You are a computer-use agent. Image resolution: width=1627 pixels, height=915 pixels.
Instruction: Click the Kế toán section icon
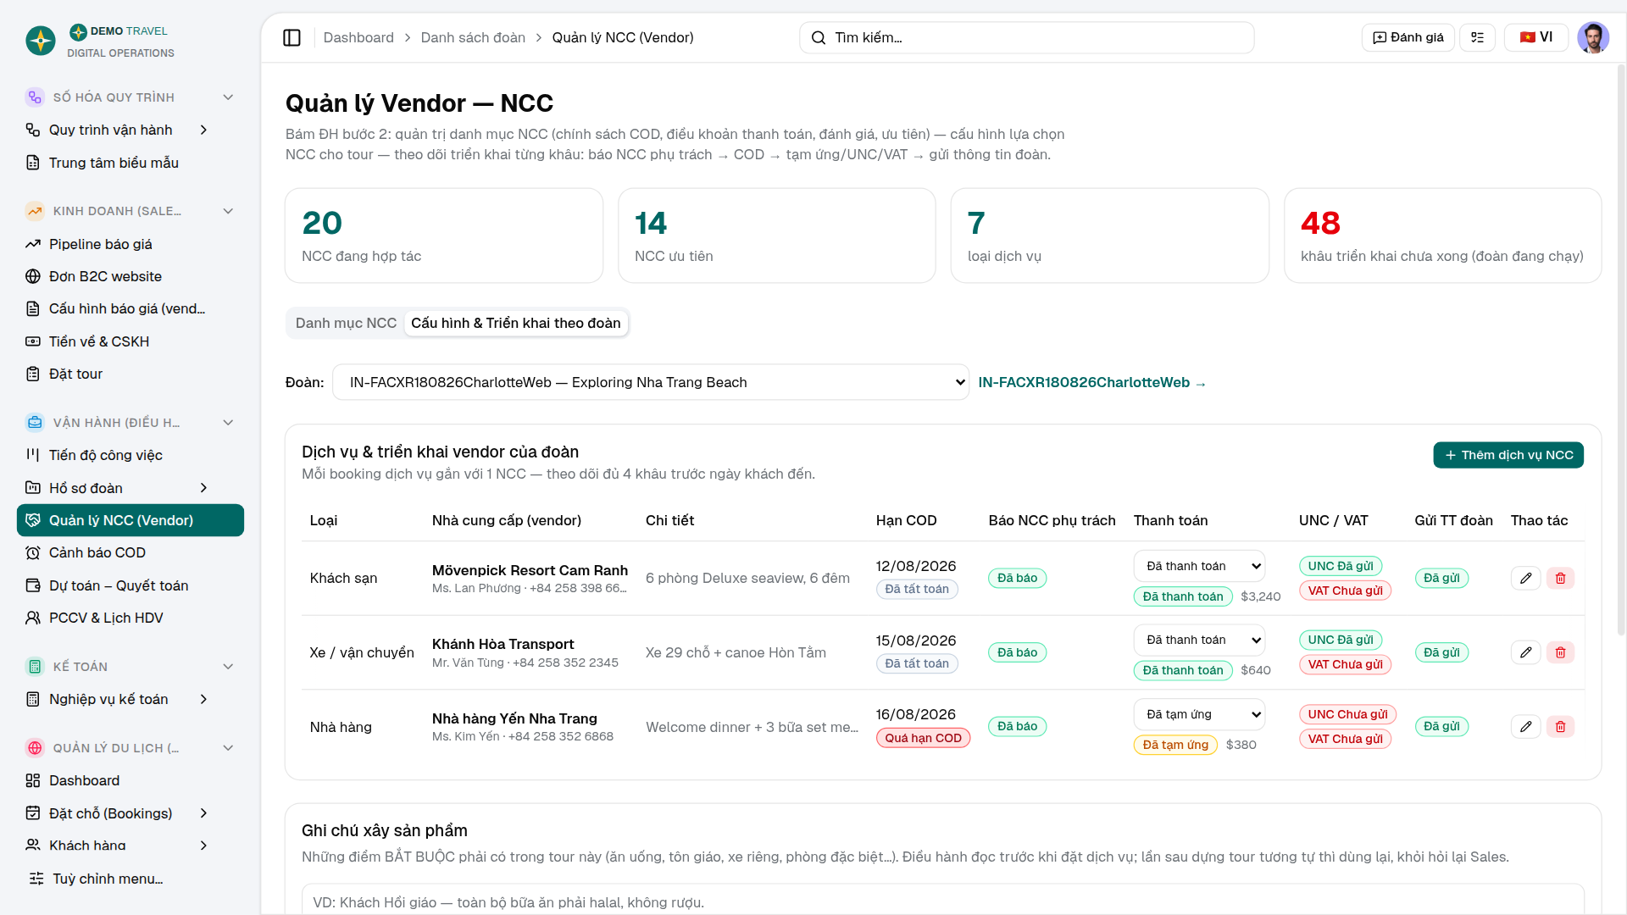35,667
